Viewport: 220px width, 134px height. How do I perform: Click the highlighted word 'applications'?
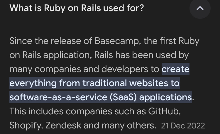point(165,97)
